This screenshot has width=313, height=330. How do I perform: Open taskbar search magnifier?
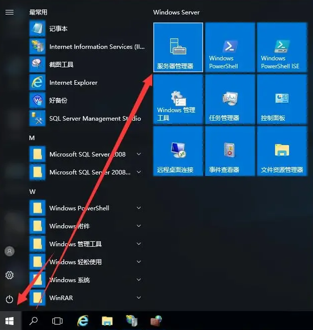(33, 321)
